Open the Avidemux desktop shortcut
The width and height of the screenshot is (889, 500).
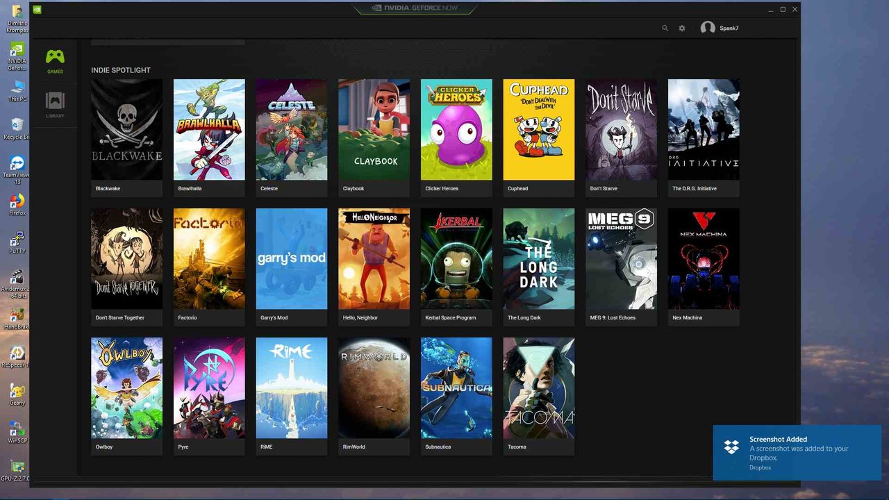[x=15, y=283]
